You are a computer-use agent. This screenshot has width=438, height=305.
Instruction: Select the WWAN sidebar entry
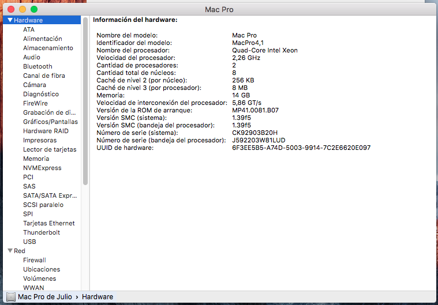[x=33, y=288]
